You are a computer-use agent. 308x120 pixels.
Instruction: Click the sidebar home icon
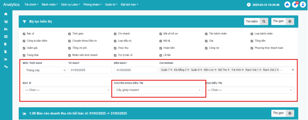click(6, 14)
